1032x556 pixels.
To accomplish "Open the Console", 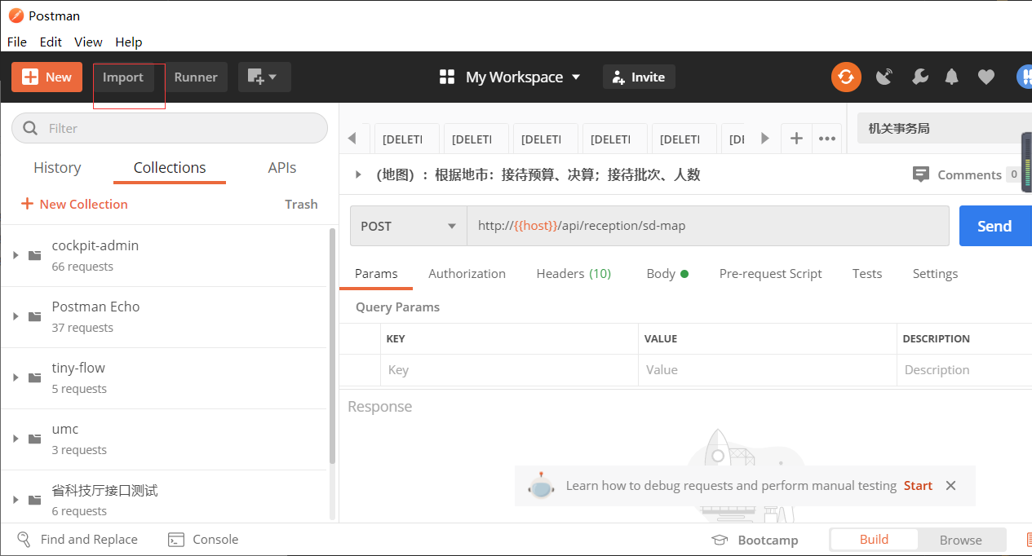I will (203, 540).
